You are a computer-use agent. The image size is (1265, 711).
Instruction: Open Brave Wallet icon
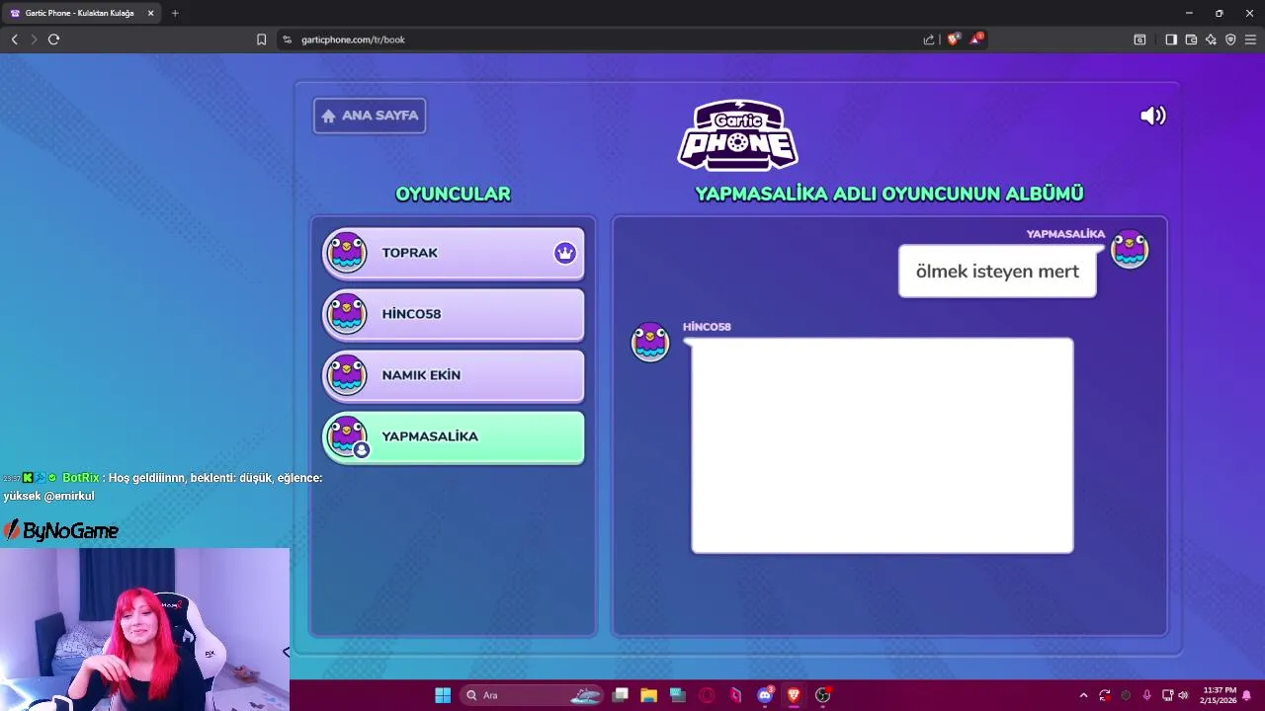point(1191,39)
